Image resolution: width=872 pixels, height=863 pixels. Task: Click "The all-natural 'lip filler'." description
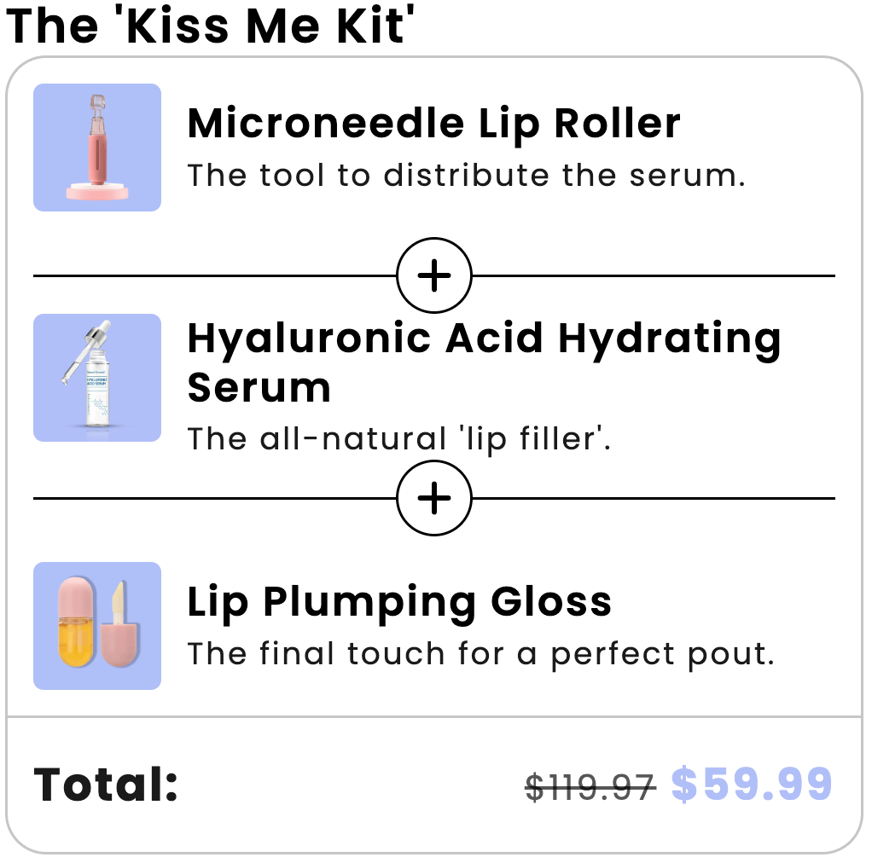coord(399,439)
